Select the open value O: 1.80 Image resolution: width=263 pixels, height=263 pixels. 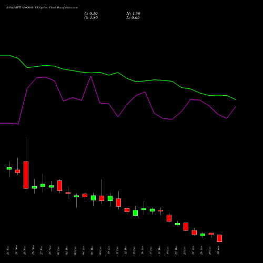click(x=91, y=18)
